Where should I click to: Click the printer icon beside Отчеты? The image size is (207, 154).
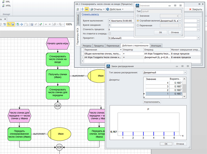(x=92, y=9)
